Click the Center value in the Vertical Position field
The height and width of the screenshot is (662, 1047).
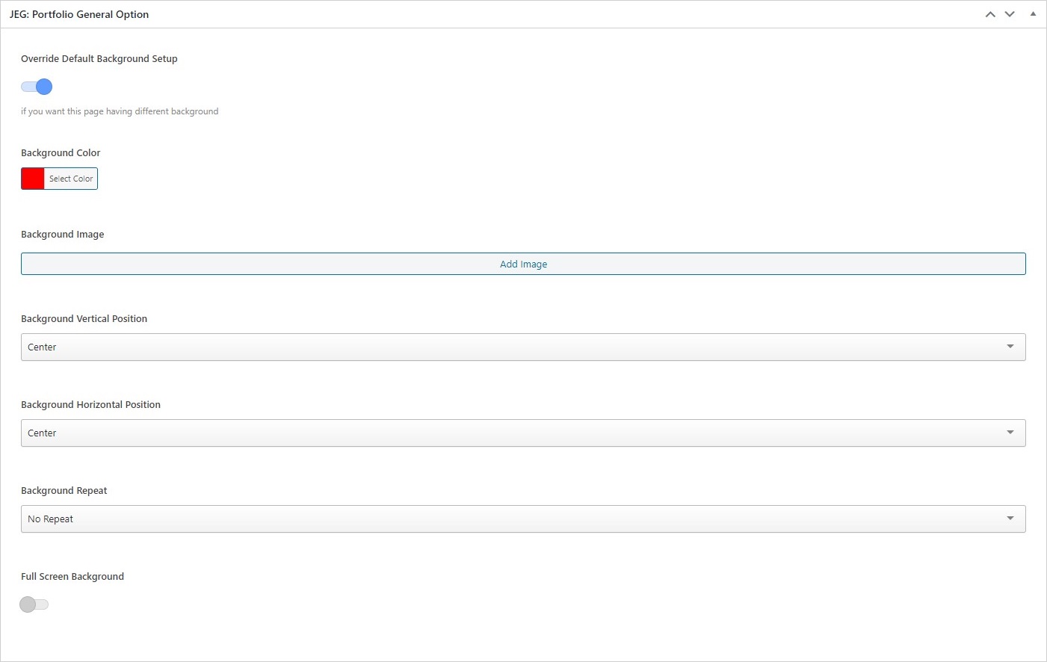coord(43,347)
